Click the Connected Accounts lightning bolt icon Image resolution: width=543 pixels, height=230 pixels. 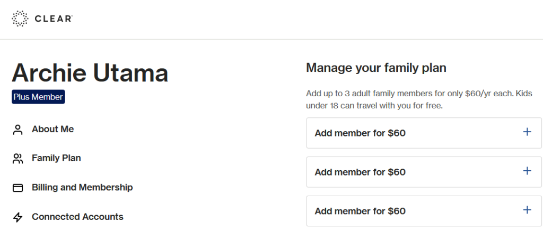18,217
